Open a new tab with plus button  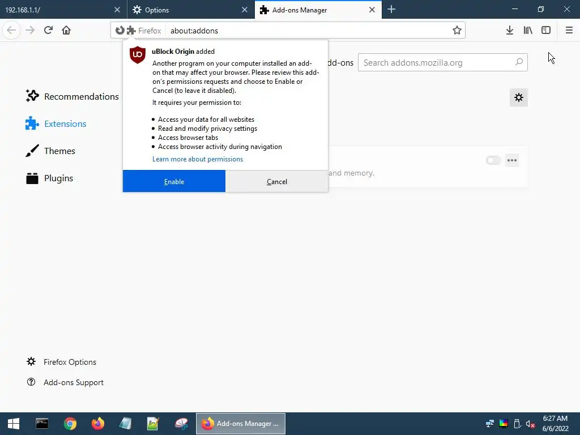[391, 9]
